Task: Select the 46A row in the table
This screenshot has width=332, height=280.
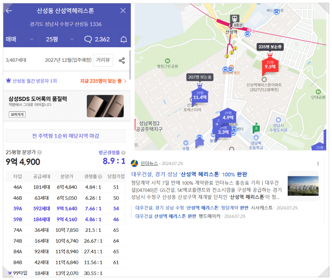Action: coord(66,187)
